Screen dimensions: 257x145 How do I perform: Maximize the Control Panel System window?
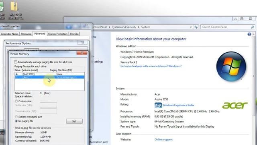coord(242,19)
